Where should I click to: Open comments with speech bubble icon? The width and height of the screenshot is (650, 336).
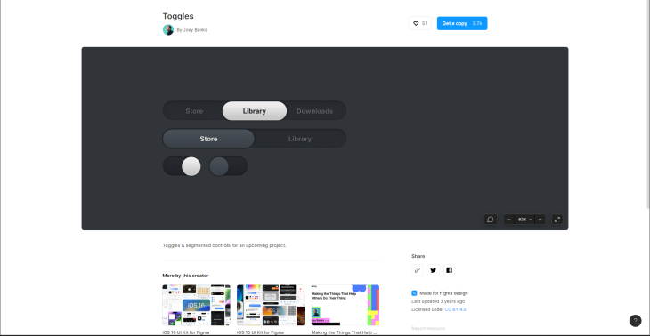[490, 220]
